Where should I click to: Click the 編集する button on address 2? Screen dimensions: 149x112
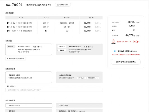62,50
